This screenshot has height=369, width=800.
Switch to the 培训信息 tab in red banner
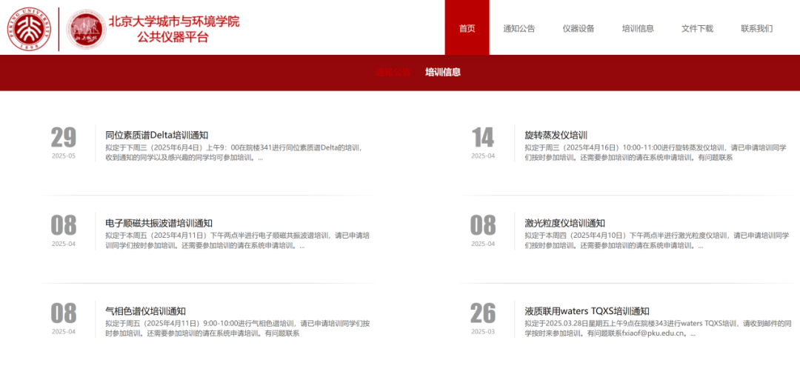[x=443, y=73]
